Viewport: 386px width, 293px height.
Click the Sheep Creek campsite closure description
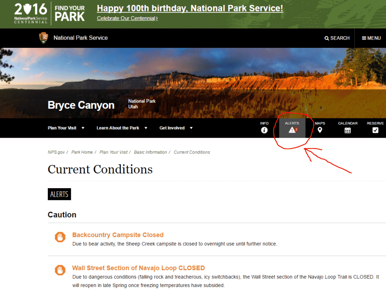click(175, 244)
